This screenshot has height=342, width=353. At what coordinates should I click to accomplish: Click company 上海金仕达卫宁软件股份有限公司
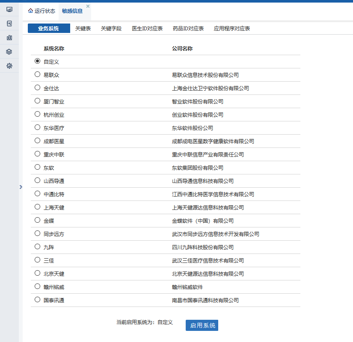click(210, 88)
